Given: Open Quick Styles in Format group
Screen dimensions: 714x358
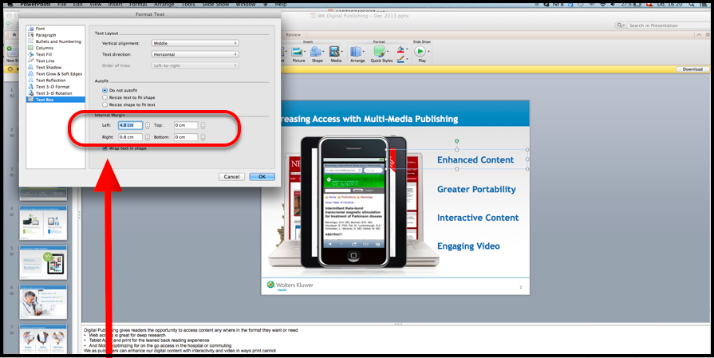Looking at the screenshot, I should (381, 51).
